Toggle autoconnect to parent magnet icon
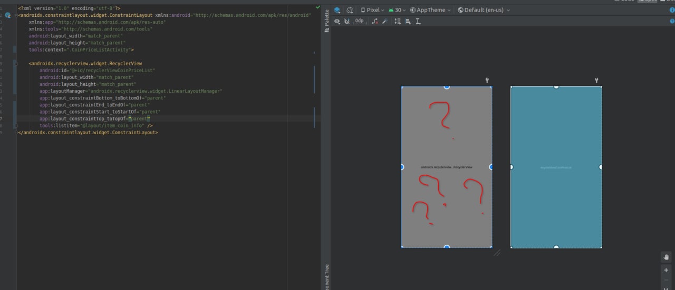 tap(346, 21)
